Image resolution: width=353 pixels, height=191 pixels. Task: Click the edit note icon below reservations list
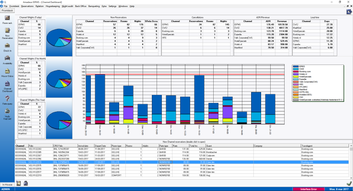18,183
